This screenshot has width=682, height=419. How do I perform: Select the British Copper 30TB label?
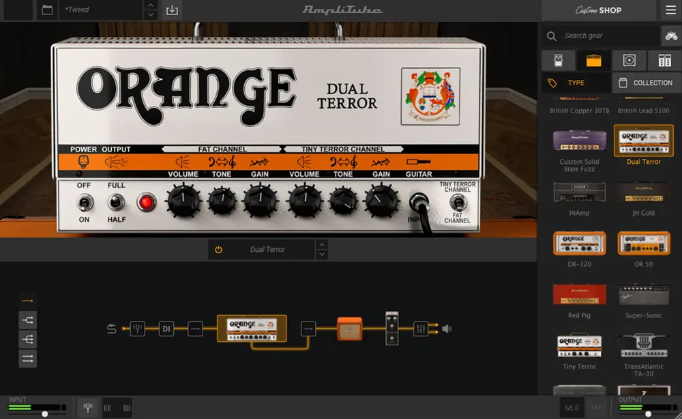point(579,111)
